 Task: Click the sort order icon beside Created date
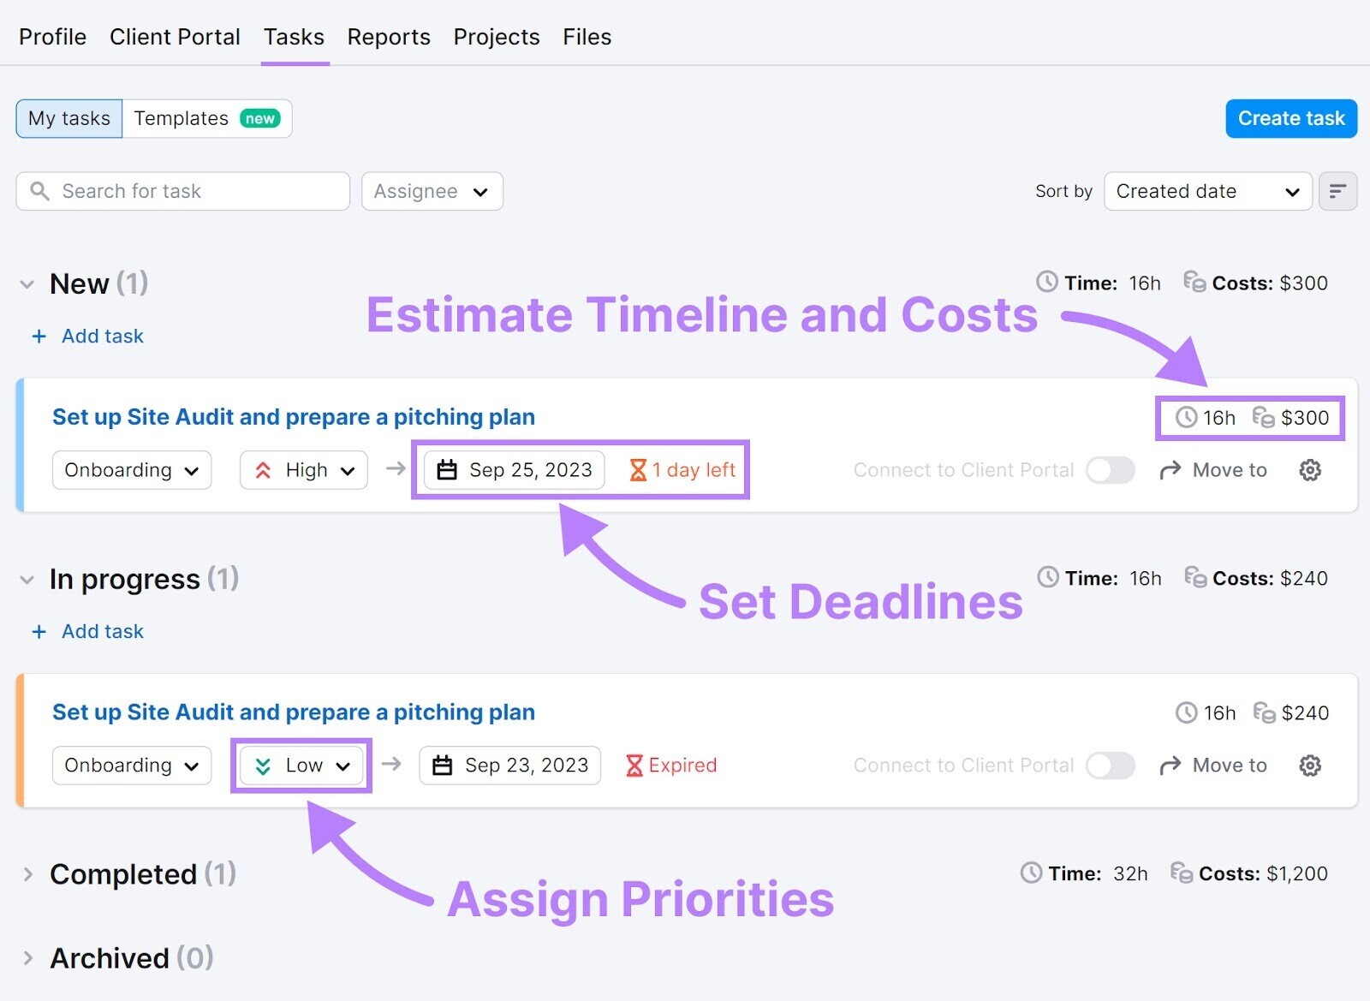click(x=1337, y=191)
